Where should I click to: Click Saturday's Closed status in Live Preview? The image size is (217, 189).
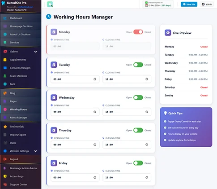point(204,87)
